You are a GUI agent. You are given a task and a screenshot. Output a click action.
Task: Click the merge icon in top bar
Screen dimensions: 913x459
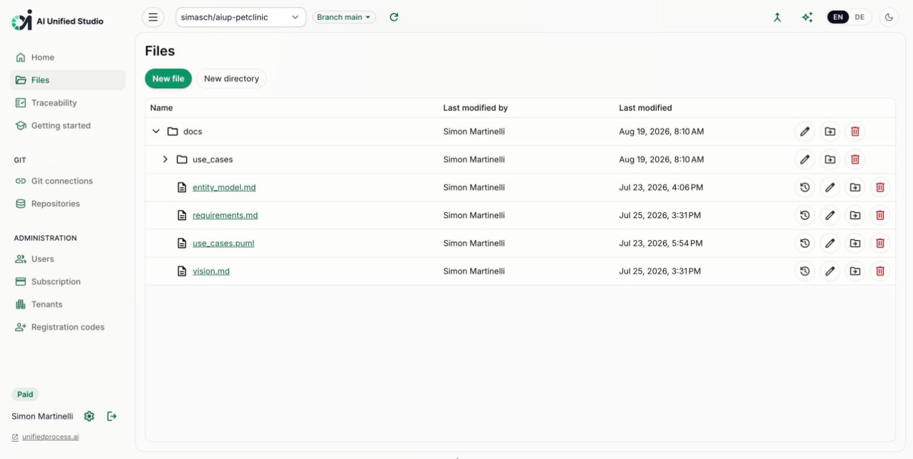(777, 18)
